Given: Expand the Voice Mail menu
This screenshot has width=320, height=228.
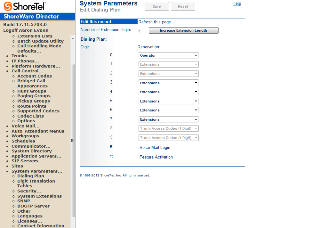Looking at the screenshot, I should [26, 126].
